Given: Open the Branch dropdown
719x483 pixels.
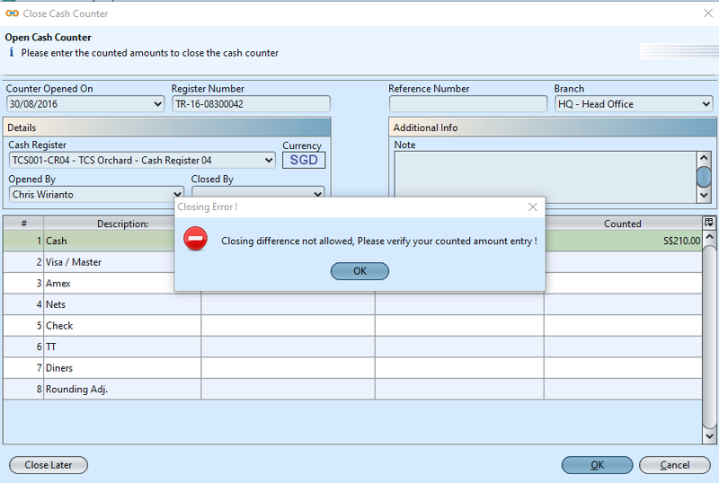Looking at the screenshot, I should (x=706, y=104).
